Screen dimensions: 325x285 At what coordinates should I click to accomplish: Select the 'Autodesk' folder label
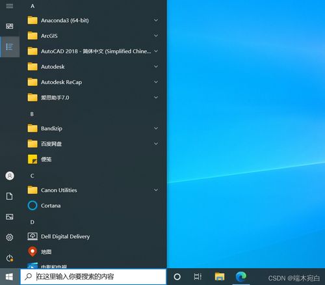click(53, 66)
